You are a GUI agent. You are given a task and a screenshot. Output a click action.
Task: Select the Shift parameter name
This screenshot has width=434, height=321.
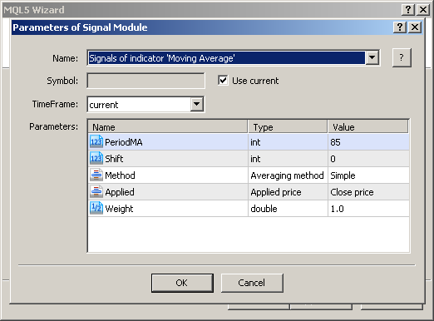[x=114, y=159]
